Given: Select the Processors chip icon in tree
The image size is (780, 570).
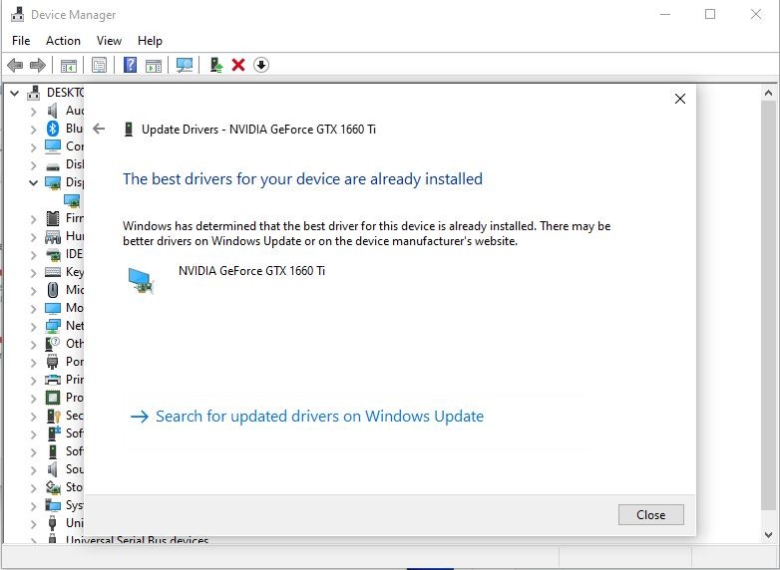Looking at the screenshot, I should pyautogui.click(x=53, y=398).
